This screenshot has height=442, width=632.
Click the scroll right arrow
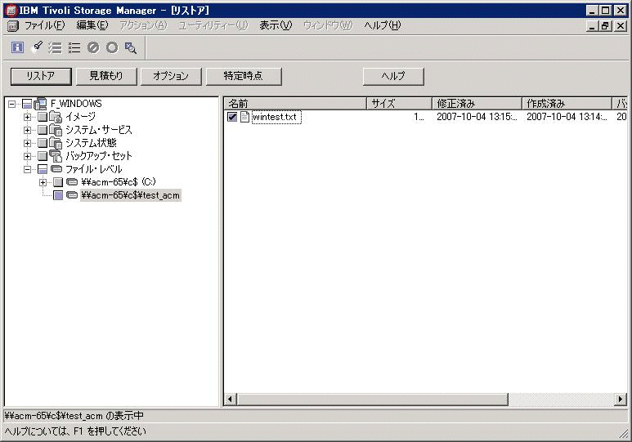[x=621, y=400]
